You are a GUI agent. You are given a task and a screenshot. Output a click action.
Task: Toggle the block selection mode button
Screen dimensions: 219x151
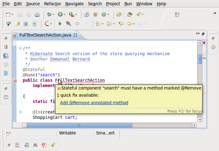click(26, 24)
